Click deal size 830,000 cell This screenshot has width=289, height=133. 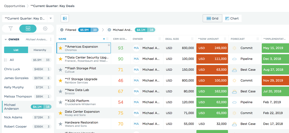tap(180, 48)
